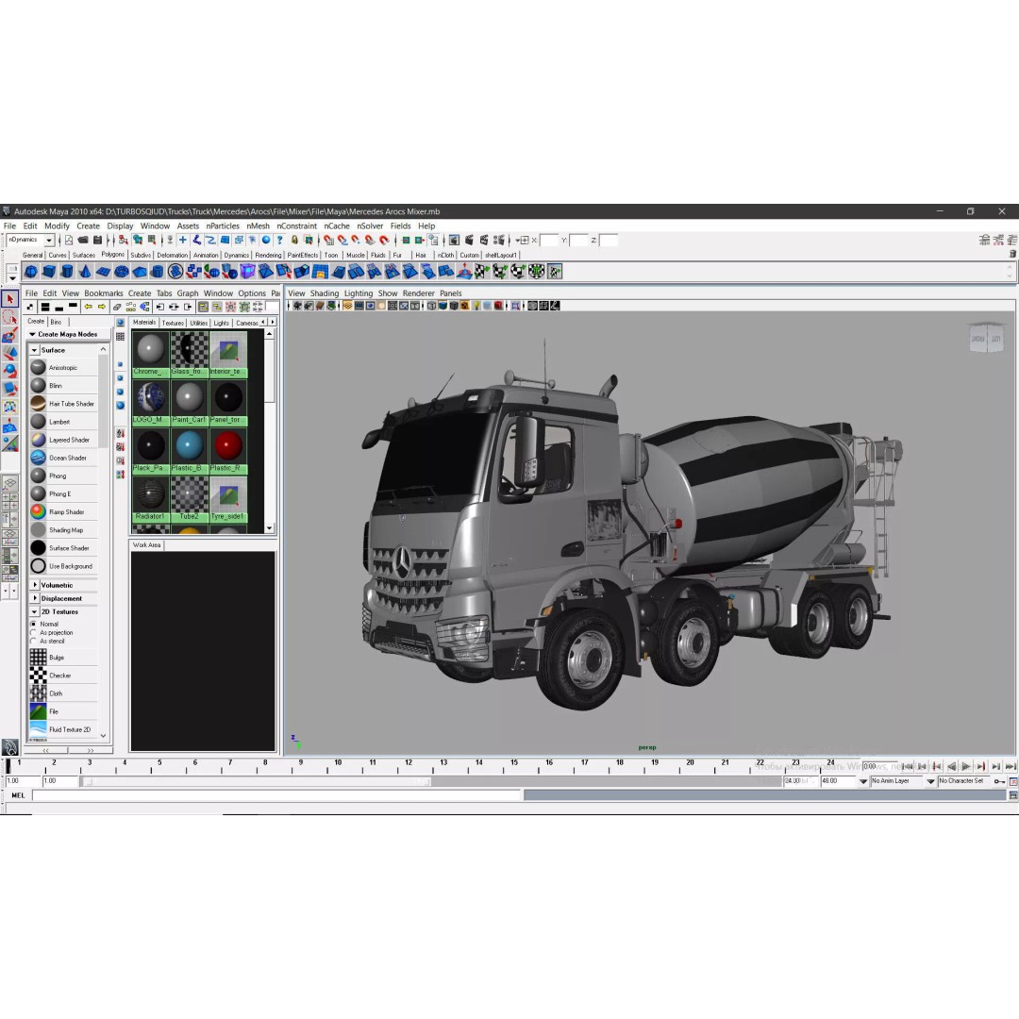This screenshot has height=1019, width=1019.
Task: Click play forwards button
Action: [966, 767]
